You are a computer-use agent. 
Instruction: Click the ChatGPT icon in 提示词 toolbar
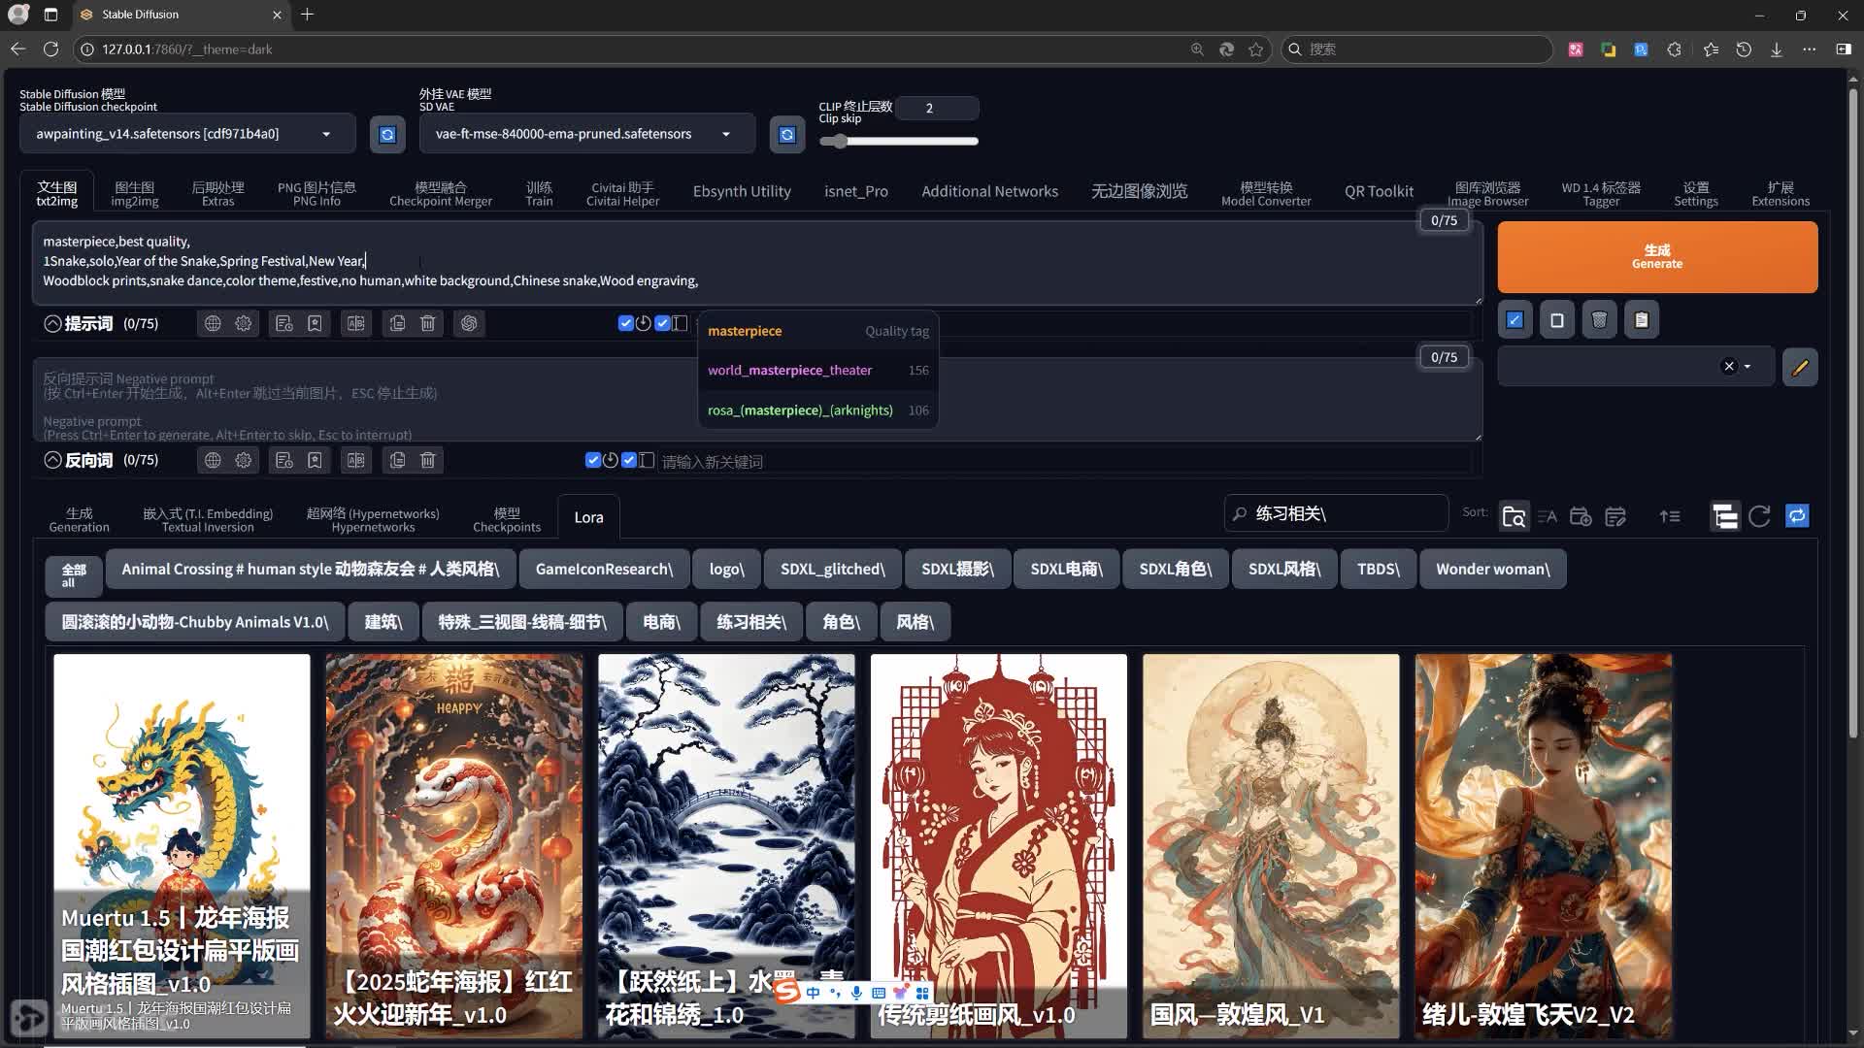469,323
